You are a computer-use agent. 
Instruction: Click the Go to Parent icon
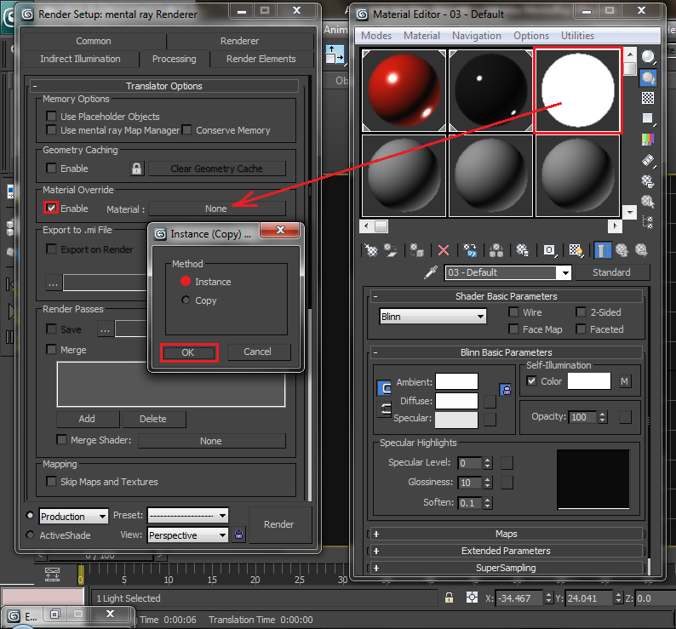coord(622,250)
